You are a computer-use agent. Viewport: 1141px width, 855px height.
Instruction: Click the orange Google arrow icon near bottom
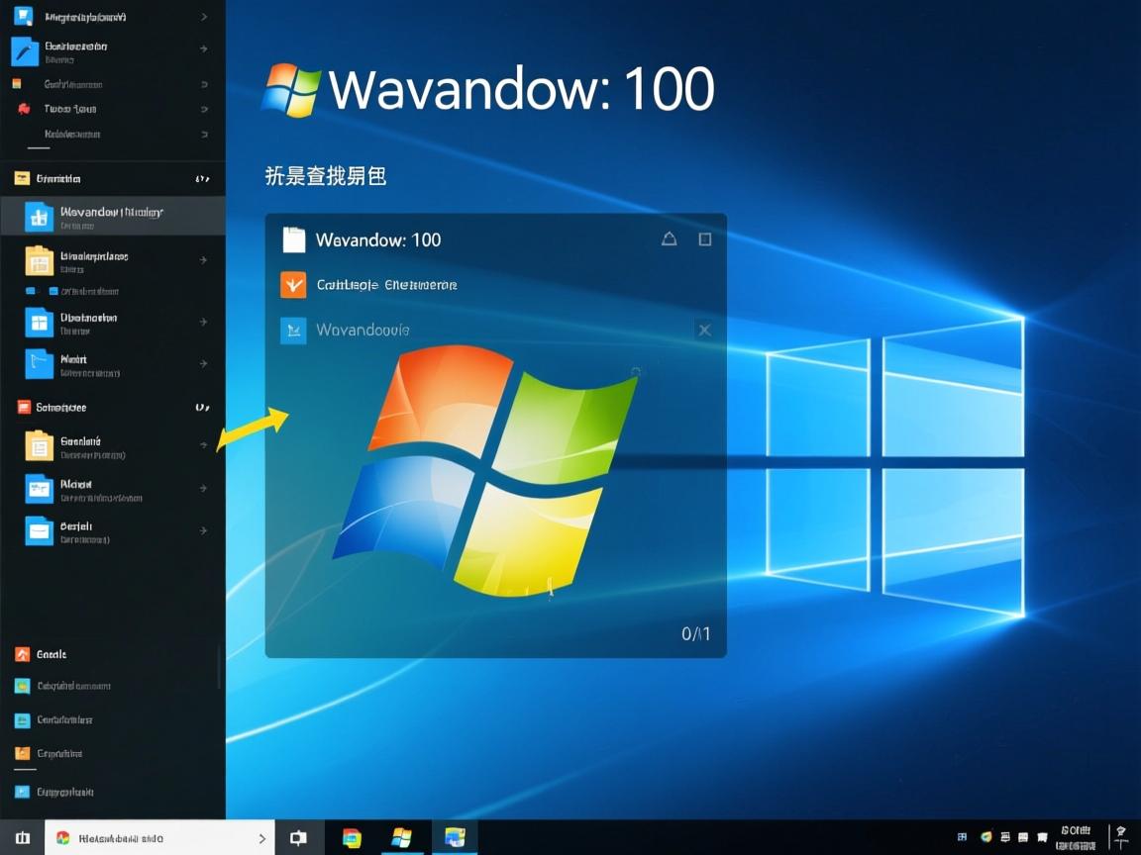[x=26, y=654]
